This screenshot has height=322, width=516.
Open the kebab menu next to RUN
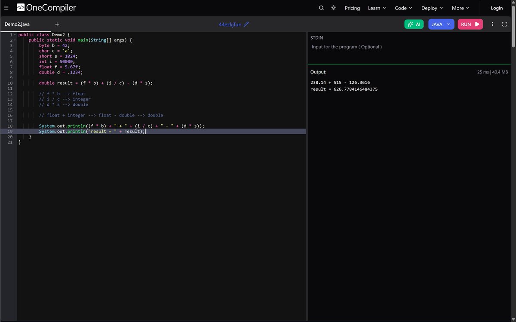pos(492,24)
